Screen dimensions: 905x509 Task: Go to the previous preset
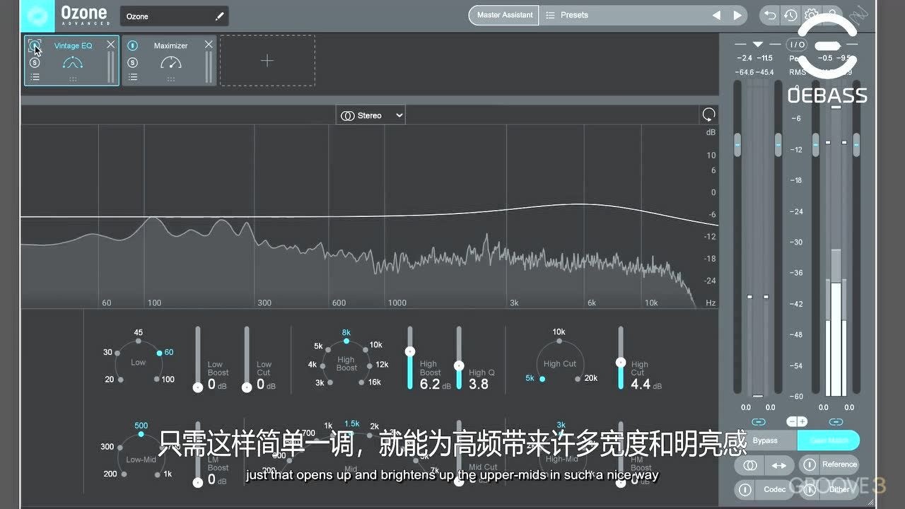click(717, 15)
